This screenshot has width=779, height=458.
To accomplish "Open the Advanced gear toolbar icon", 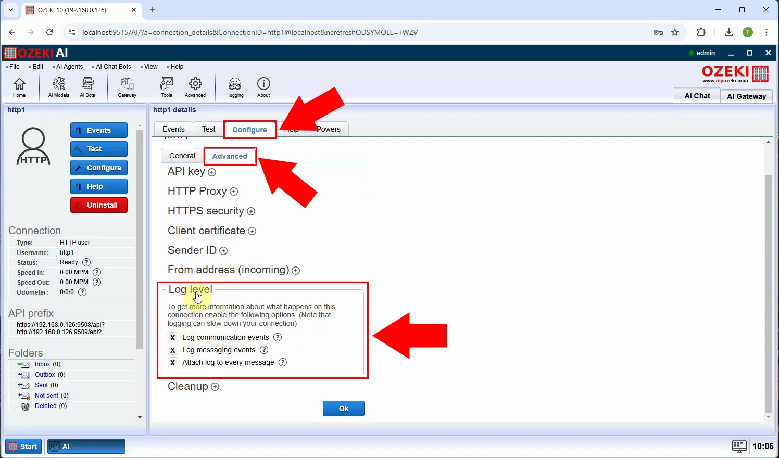I will 195,87.
